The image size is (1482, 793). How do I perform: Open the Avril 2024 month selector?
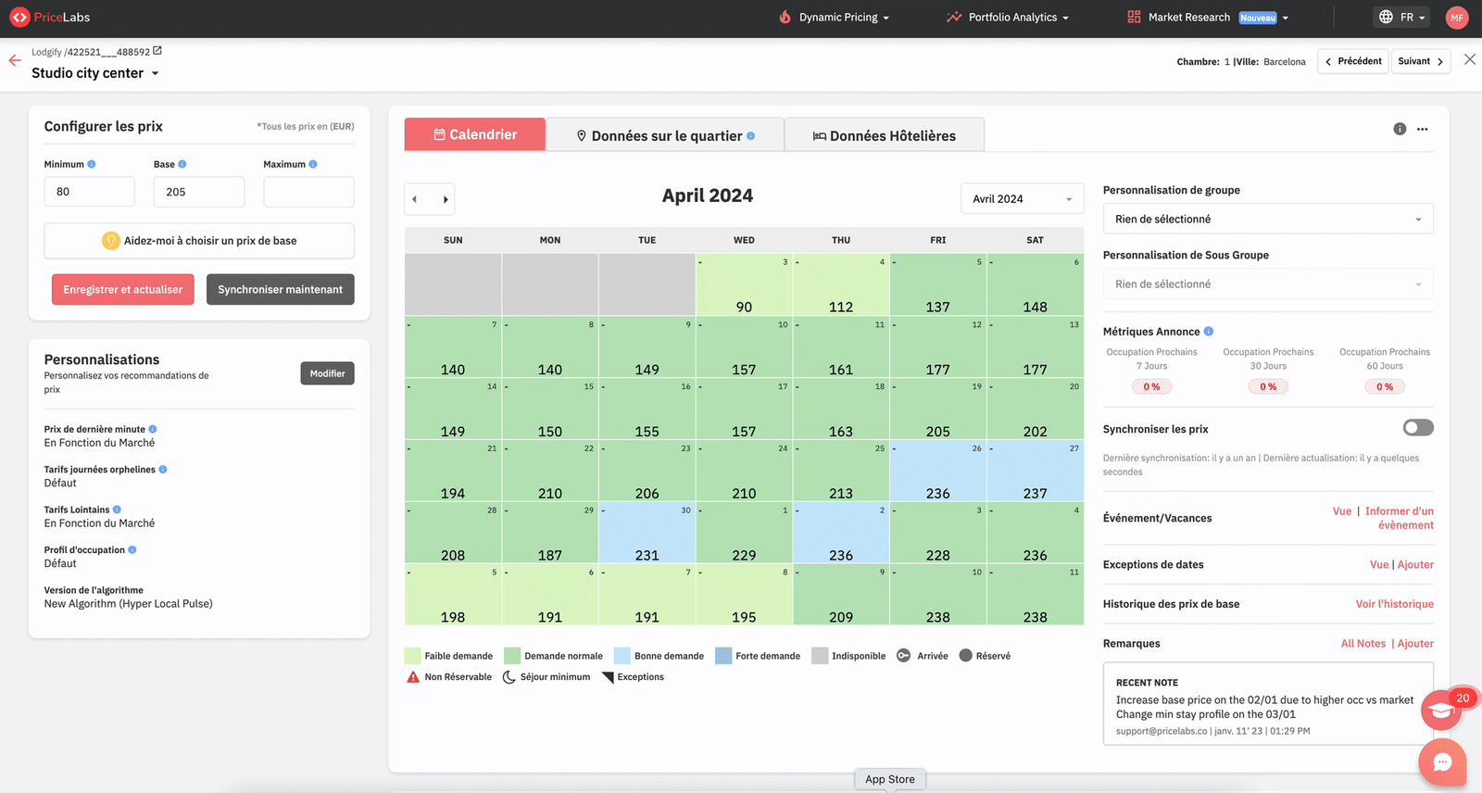click(1023, 199)
